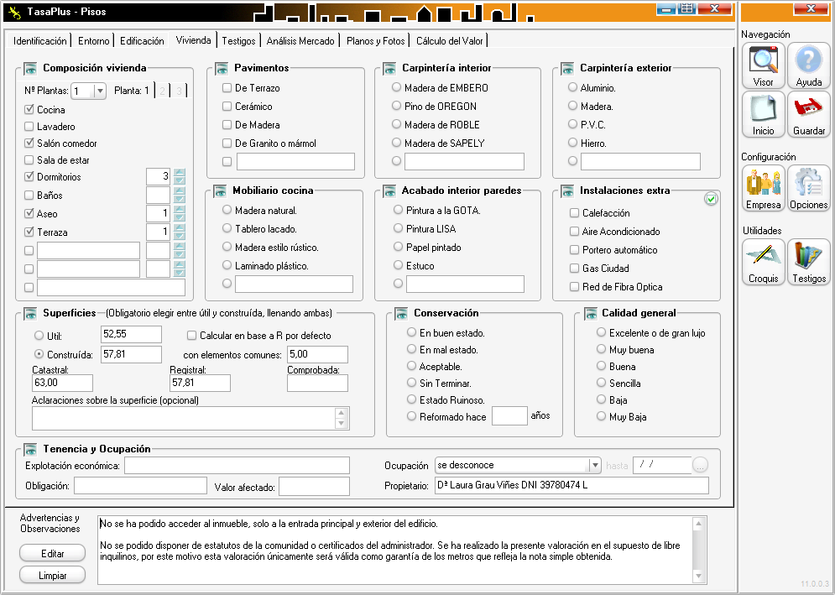Open the Ocupación dropdown
Image resolution: width=835 pixels, height=595 pixels.
(x=595, y=465)
